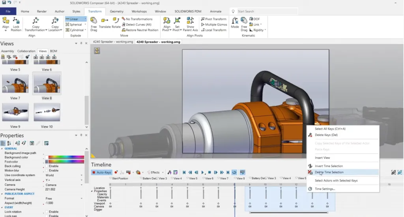Open the Vertical axis dropdown
The width and height of the screenshot is (404, 217).
[x=82, y=180]
